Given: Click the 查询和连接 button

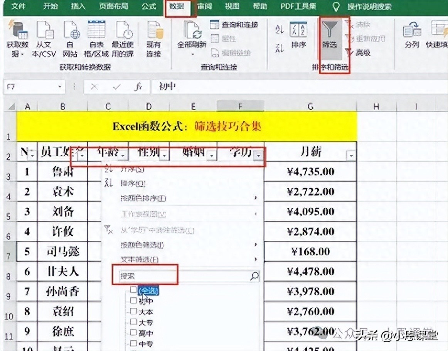Looking at the screenshot, I should (x=234, y=25).
